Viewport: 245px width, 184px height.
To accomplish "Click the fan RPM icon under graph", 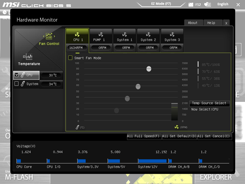I will [176, 127].
